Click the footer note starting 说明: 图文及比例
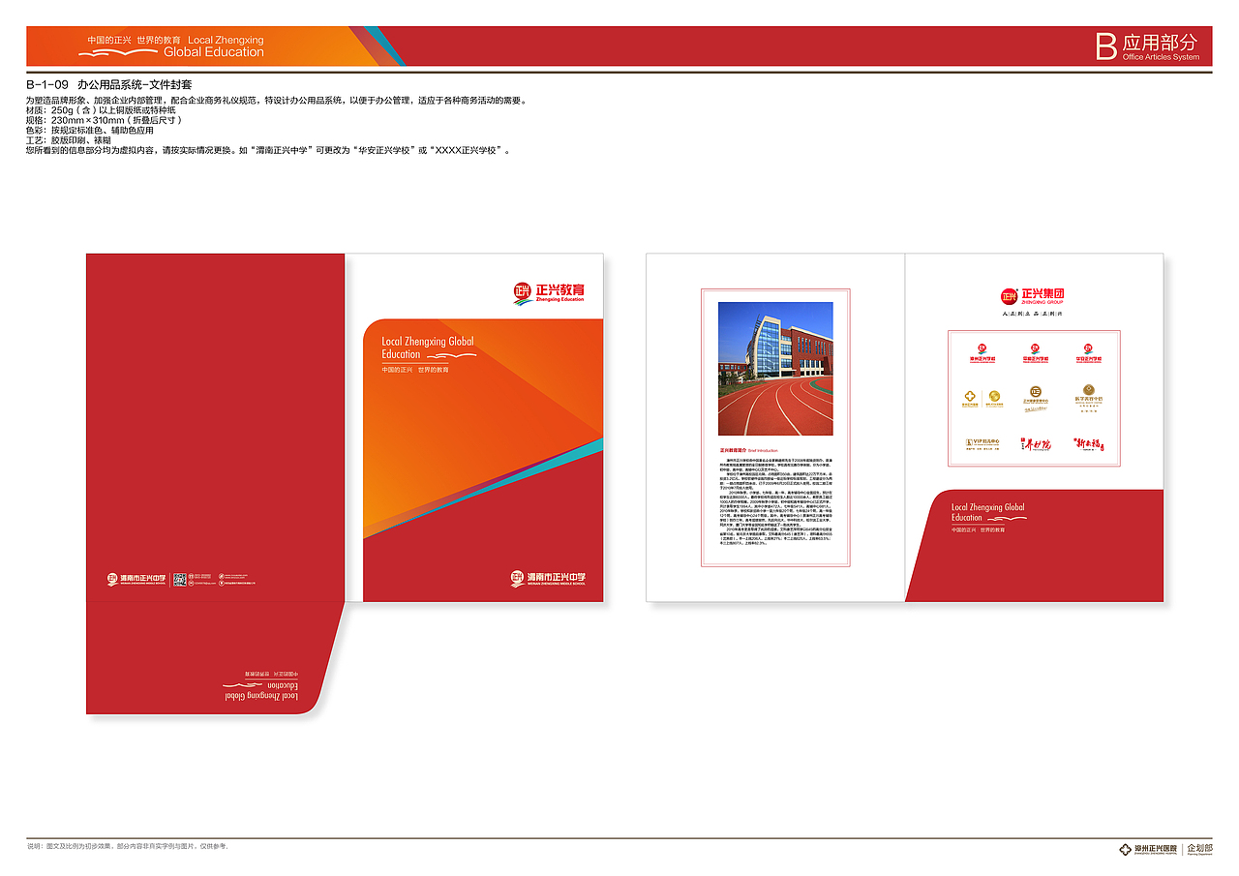1239x876 pixels. pyautogui.click(x=126, y=845)
